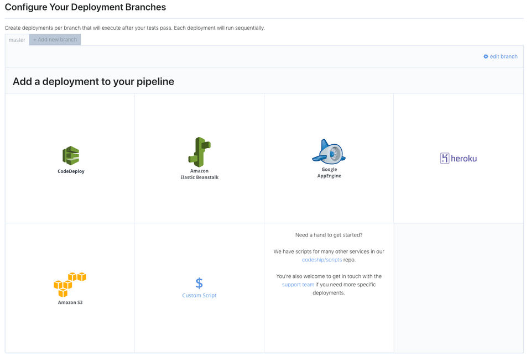
Task: Choose Amazon Elastic Beanstalk deployment icon
Action: click(x=200, y=152)
